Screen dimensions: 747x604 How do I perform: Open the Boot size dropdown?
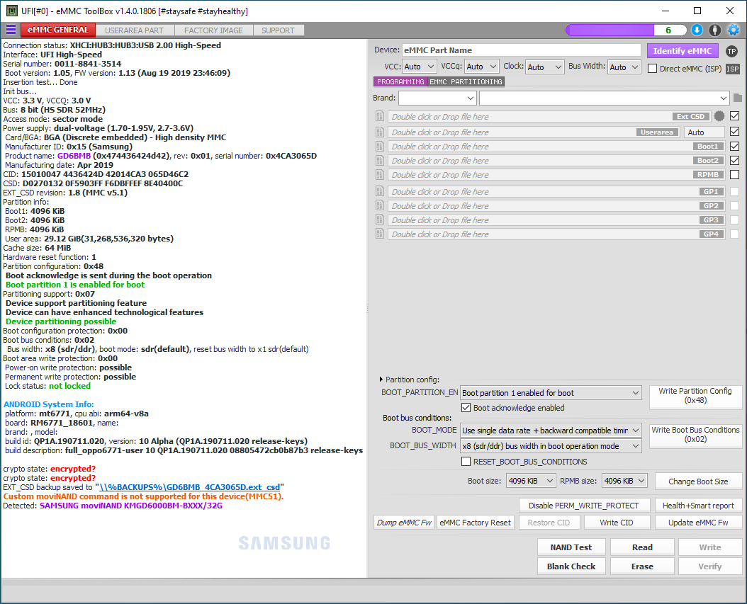(x=531, y=481)
